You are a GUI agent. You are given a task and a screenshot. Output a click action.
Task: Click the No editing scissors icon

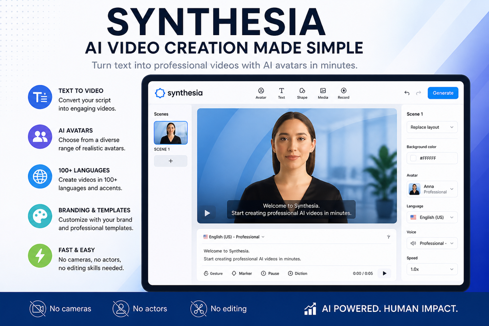click(x=199, y=308)
